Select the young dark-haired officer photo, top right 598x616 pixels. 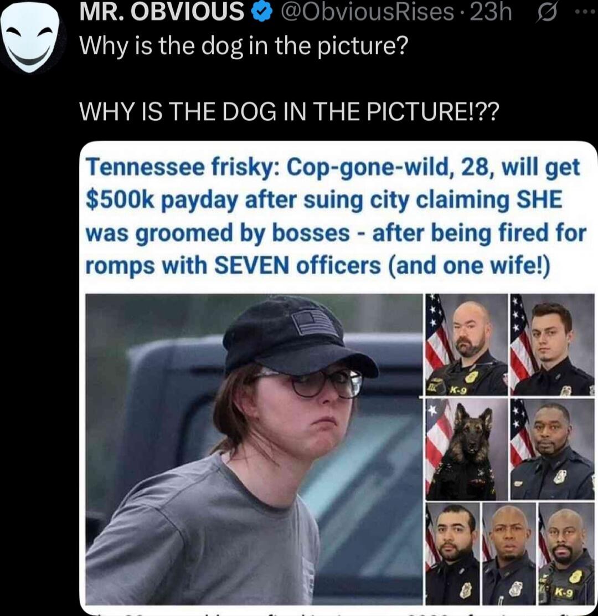(x=552, y=344)
